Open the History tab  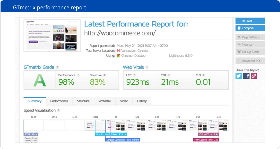coord(142,101)
